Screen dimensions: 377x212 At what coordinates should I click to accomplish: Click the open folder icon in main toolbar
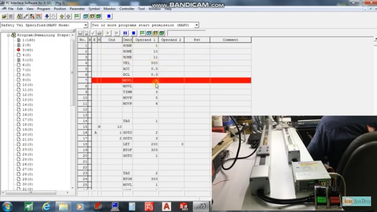point(4,16)
